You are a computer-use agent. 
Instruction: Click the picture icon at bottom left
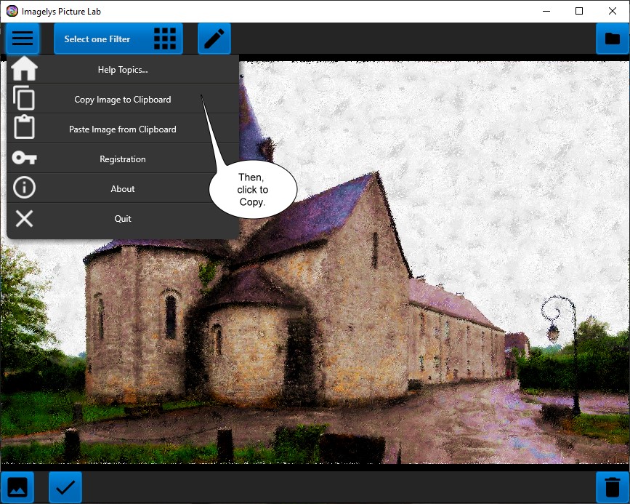point(17,487)
